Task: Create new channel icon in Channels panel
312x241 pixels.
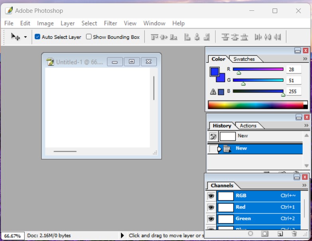Action: (x=280, y=233)
